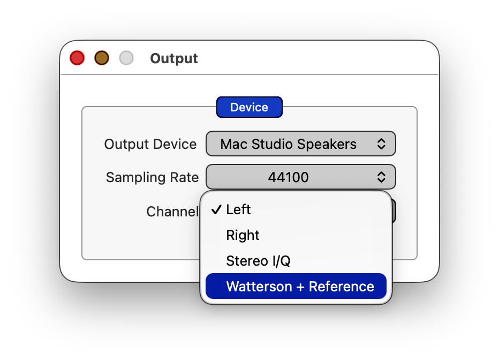Click the Sampling Rate chevron arrows
The width and height of the screenshot is (499, 361).
381,177
